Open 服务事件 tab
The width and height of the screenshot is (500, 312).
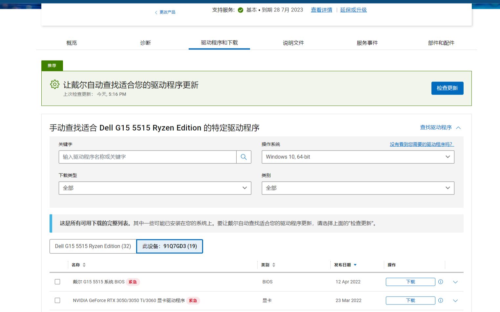coord(367,43)
